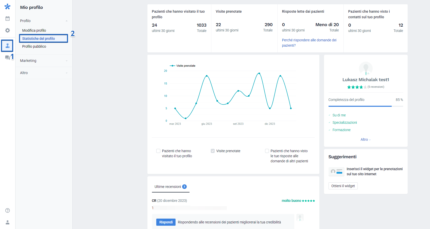Collapse the Profilo section chevron
Viewport: 430px width, 229px height.
(x=66, y=21)
